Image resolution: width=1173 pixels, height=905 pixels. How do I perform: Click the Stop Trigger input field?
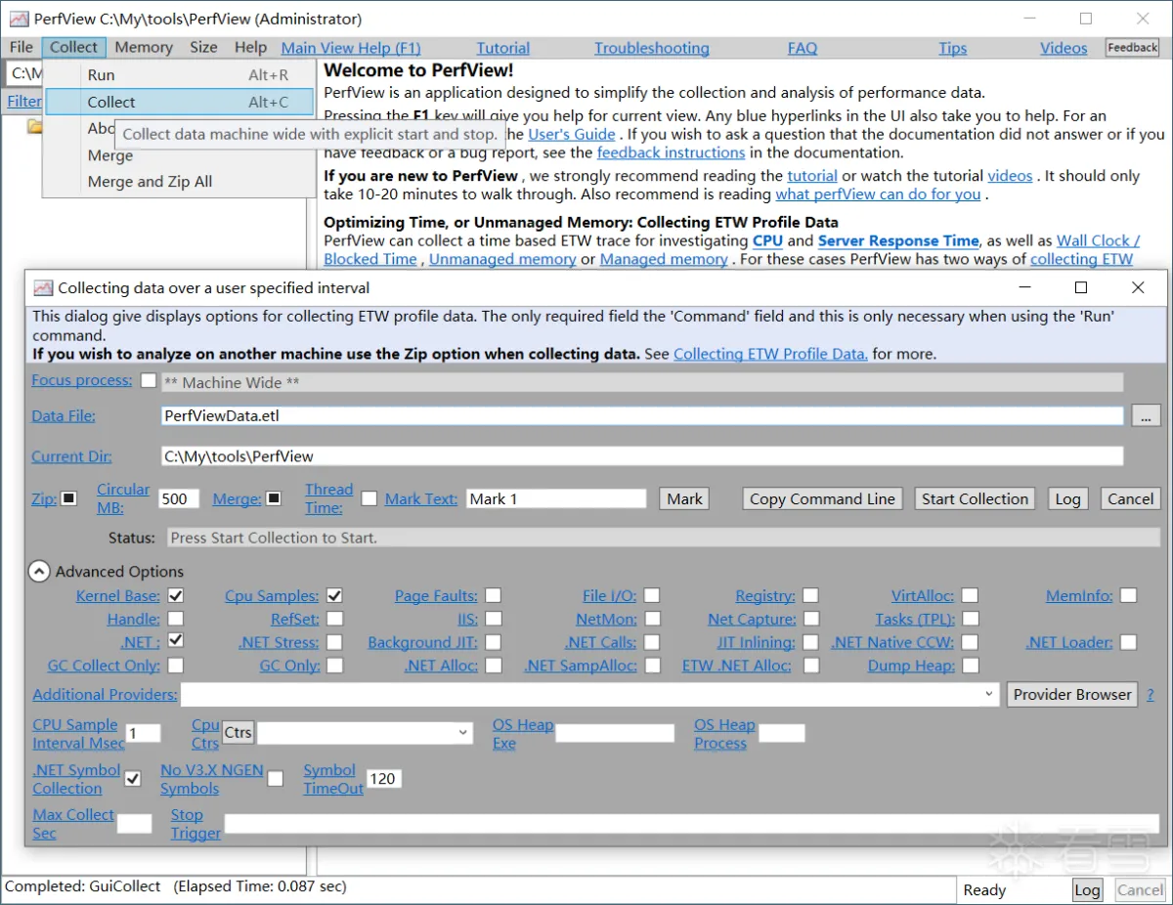[x=692, y=824]
